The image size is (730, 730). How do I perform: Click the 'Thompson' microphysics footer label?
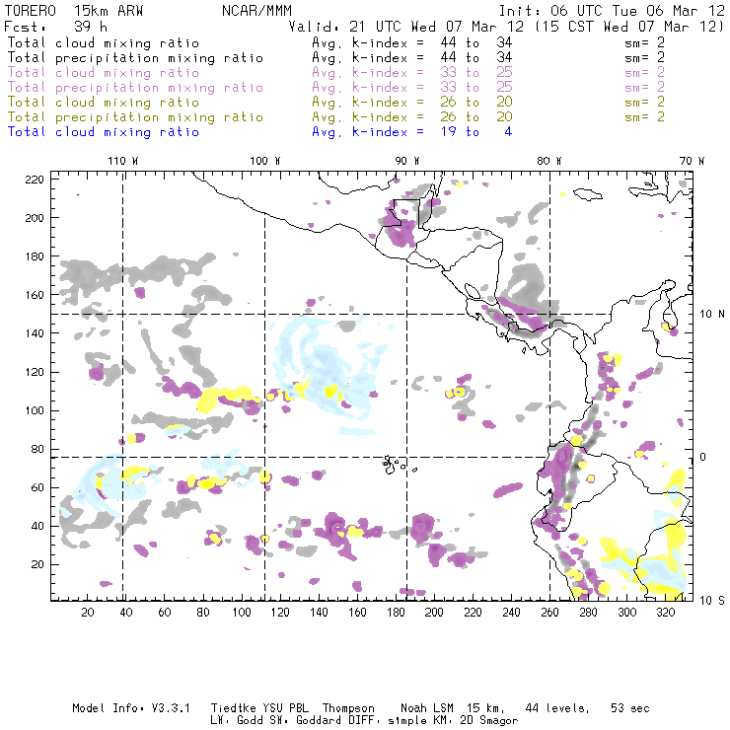click(348, 708)
